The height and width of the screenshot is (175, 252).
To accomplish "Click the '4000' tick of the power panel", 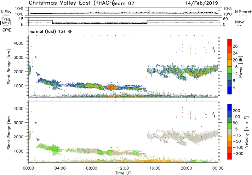I will click(x=19, y=43).
